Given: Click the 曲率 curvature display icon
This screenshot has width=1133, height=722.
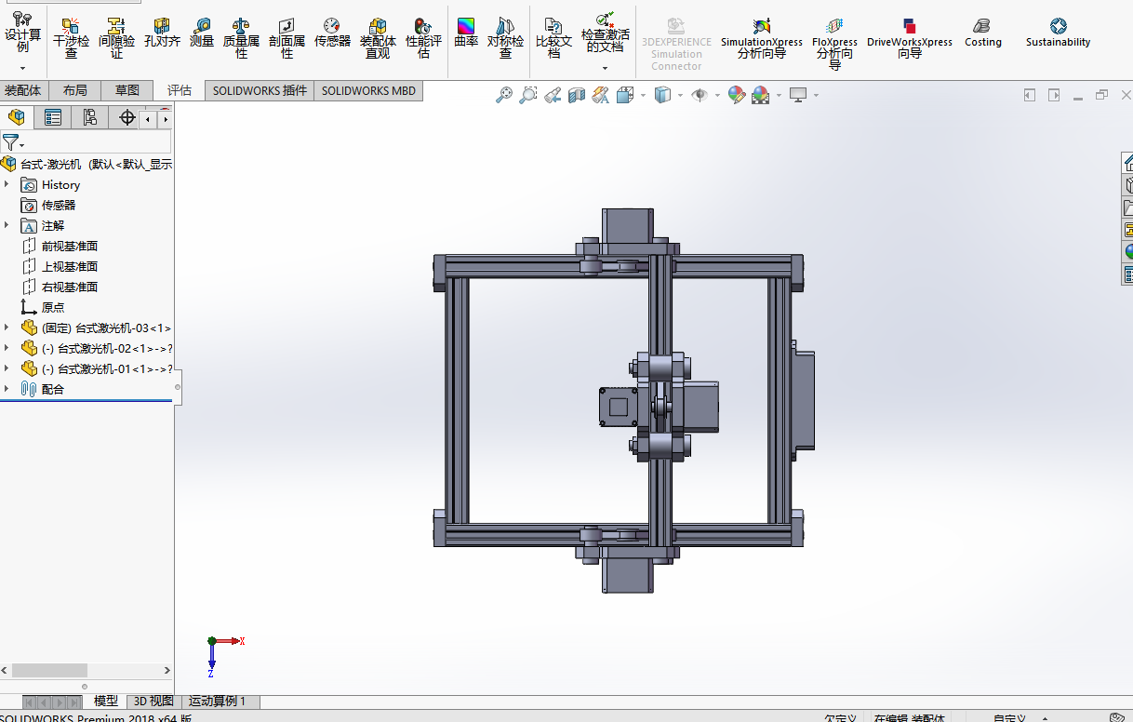Looking at the screenshot, I should point(466,33).
